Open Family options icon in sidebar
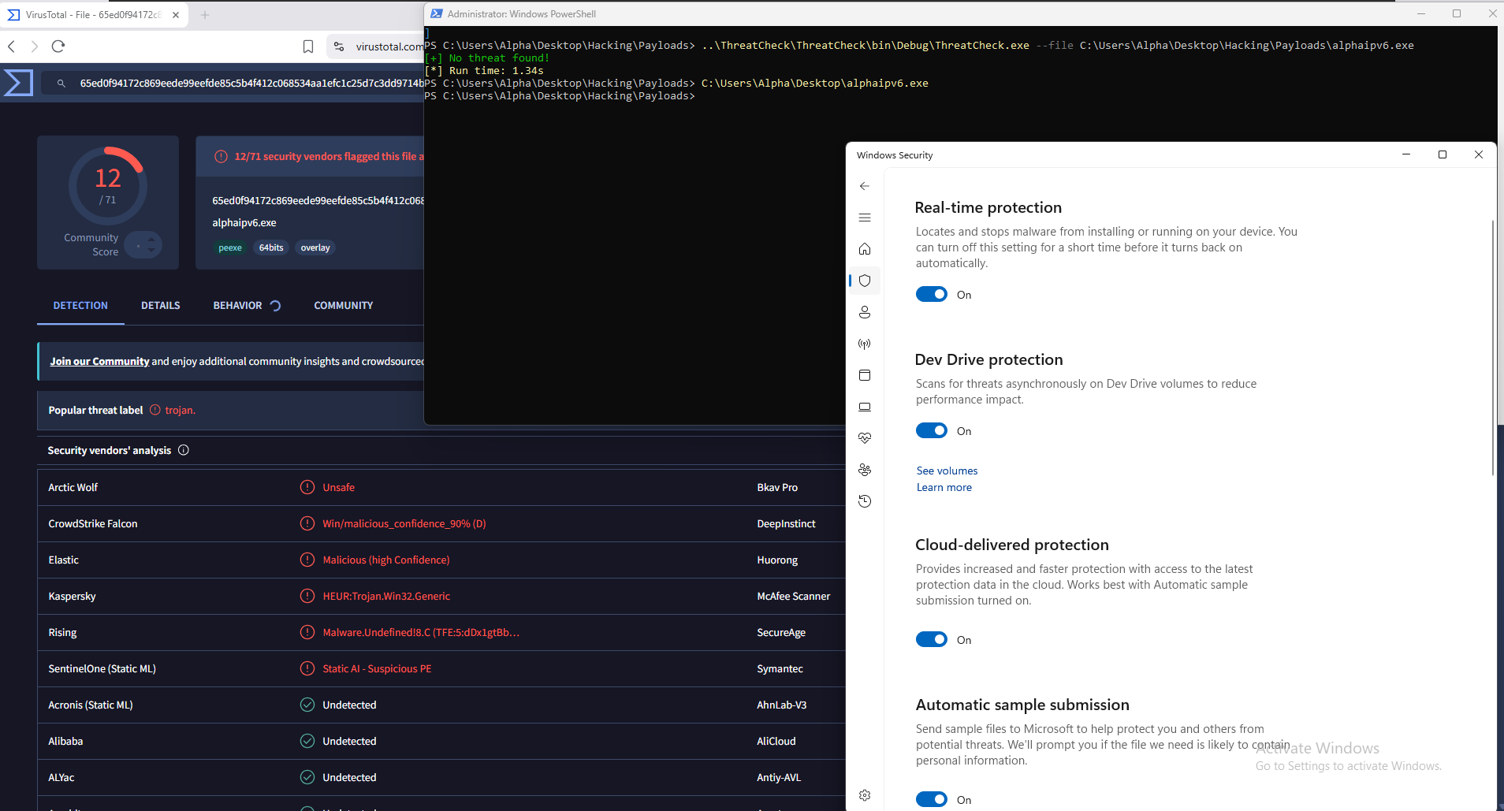 click(865, 470)
